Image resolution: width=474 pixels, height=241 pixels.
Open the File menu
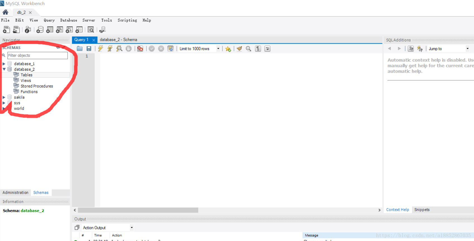(x=5, y=20)
